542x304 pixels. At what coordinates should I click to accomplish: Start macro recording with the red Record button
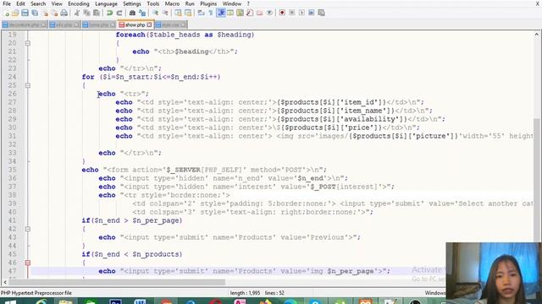tap(282, 14)
